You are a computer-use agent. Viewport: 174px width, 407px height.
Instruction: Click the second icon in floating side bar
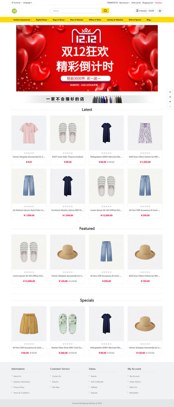170,97
